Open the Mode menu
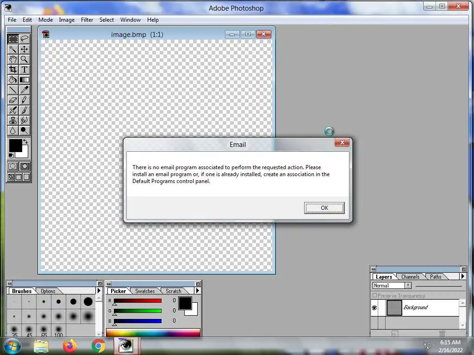474x355 pixels. pyautogui.click(x=46, y=19)
